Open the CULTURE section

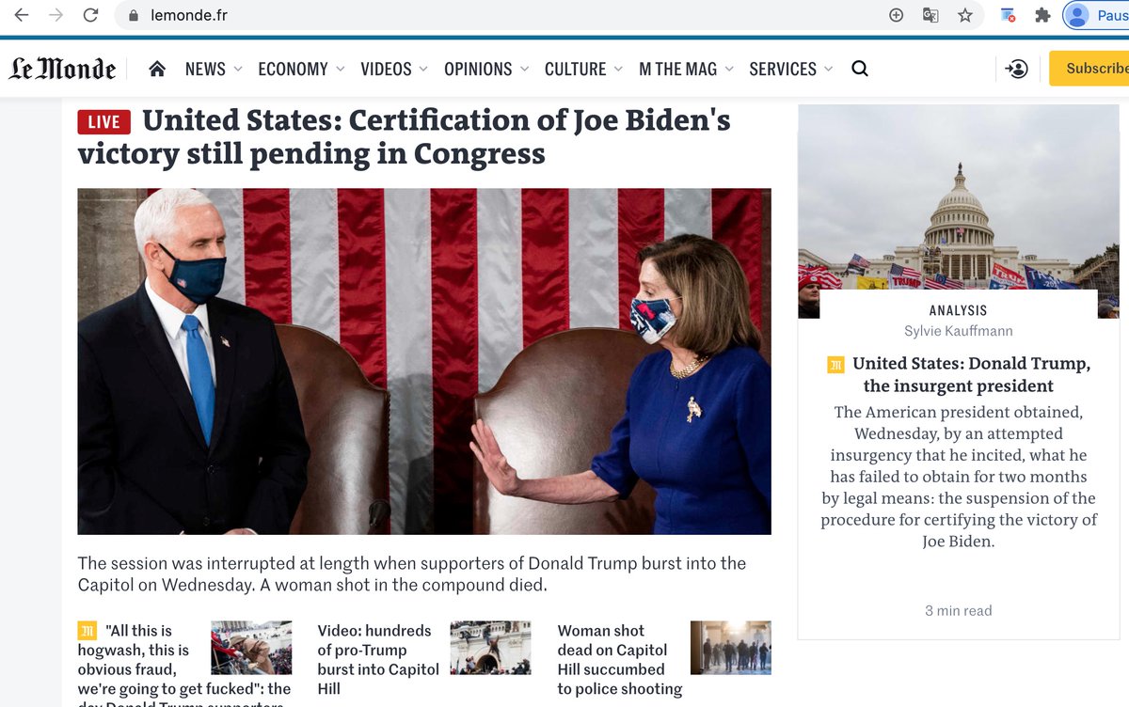click(x=575, y=69)
